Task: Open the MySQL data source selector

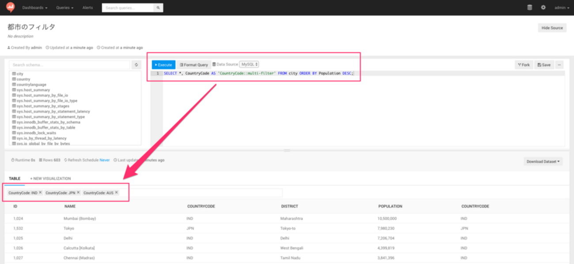Action: tap(249, 64)
